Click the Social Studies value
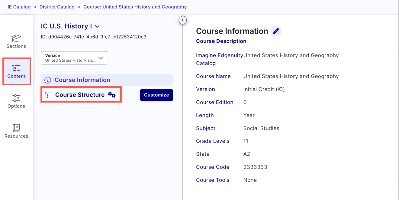The image size is (399, 200). [261, 128]
